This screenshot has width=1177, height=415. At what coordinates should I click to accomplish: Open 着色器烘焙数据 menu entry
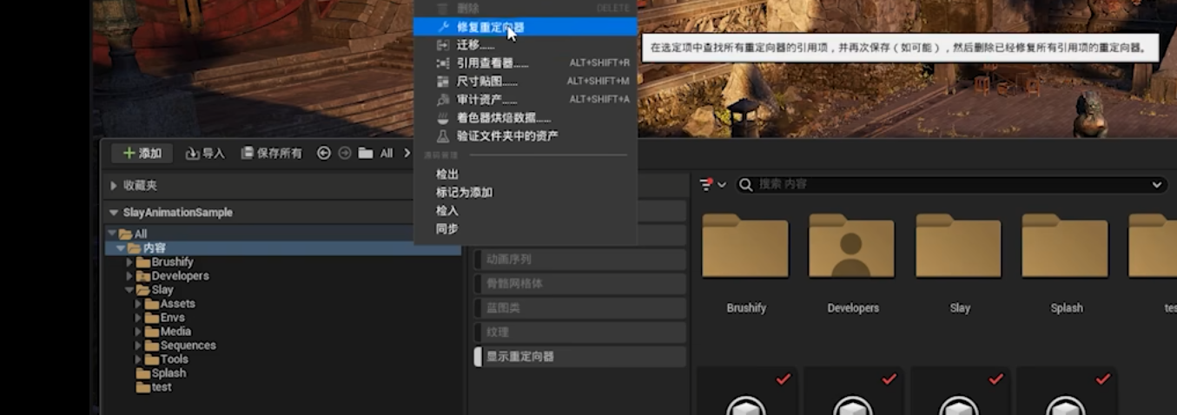pos(525,118)
